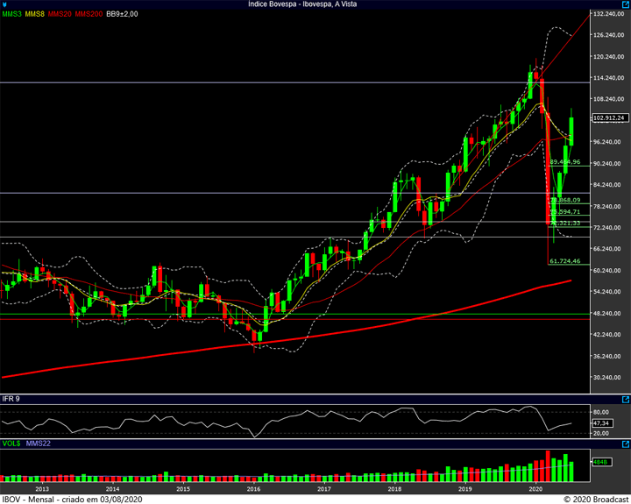Click the 2020 marker on time axis

(x=536, y=488)
